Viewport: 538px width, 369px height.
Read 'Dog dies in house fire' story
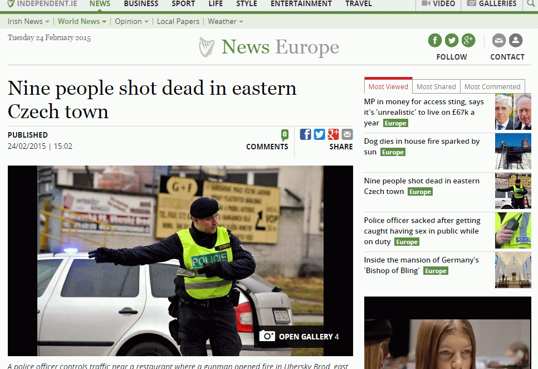pyautogui.click(x=422, y=146)
